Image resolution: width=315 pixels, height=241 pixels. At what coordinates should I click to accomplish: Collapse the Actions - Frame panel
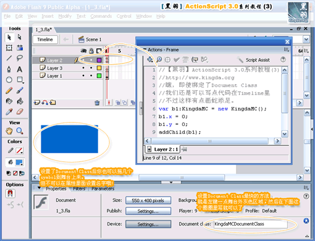coord(145,49)
